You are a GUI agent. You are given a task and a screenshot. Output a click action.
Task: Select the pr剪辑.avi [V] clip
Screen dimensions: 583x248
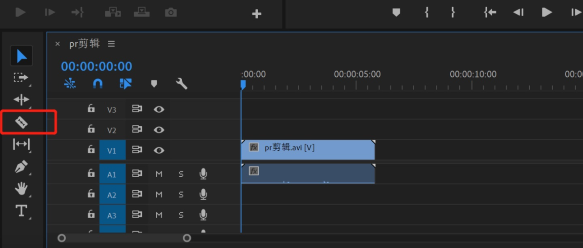[308, 150]
